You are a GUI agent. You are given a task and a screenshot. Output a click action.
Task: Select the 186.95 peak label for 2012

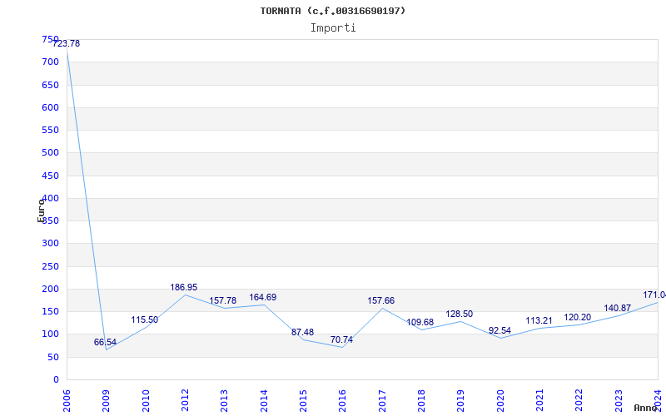click(x=184, y=287)
